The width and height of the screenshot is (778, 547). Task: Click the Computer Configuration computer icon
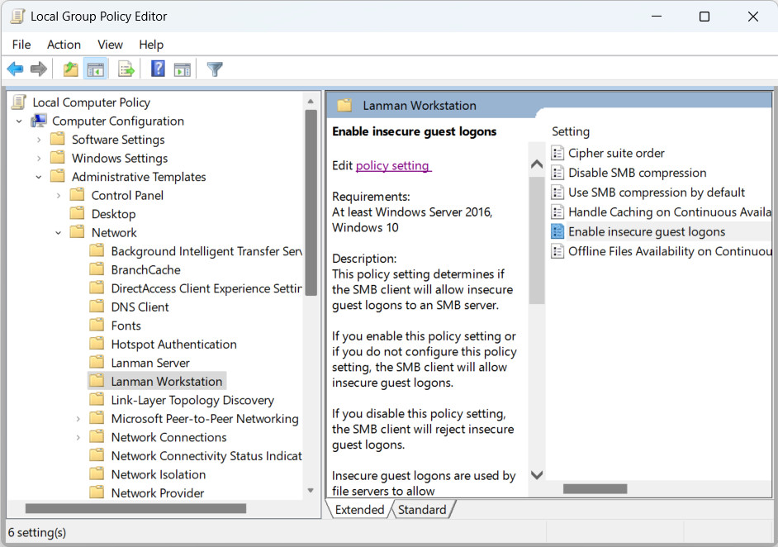point(39,121)
